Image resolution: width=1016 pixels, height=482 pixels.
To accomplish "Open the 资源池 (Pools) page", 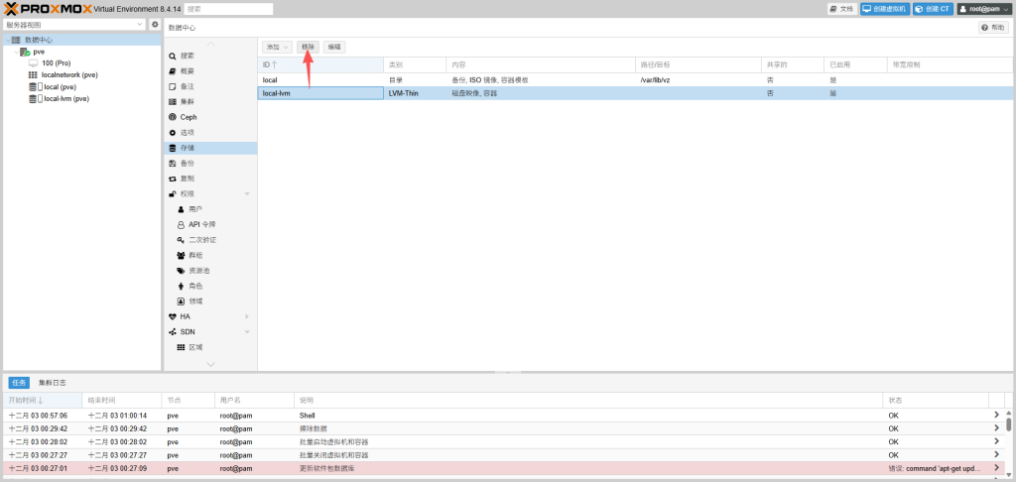I will (198, 270).
